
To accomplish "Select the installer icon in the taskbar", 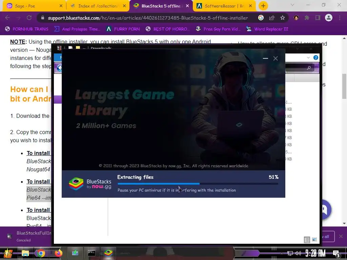I will pos(75,253).
